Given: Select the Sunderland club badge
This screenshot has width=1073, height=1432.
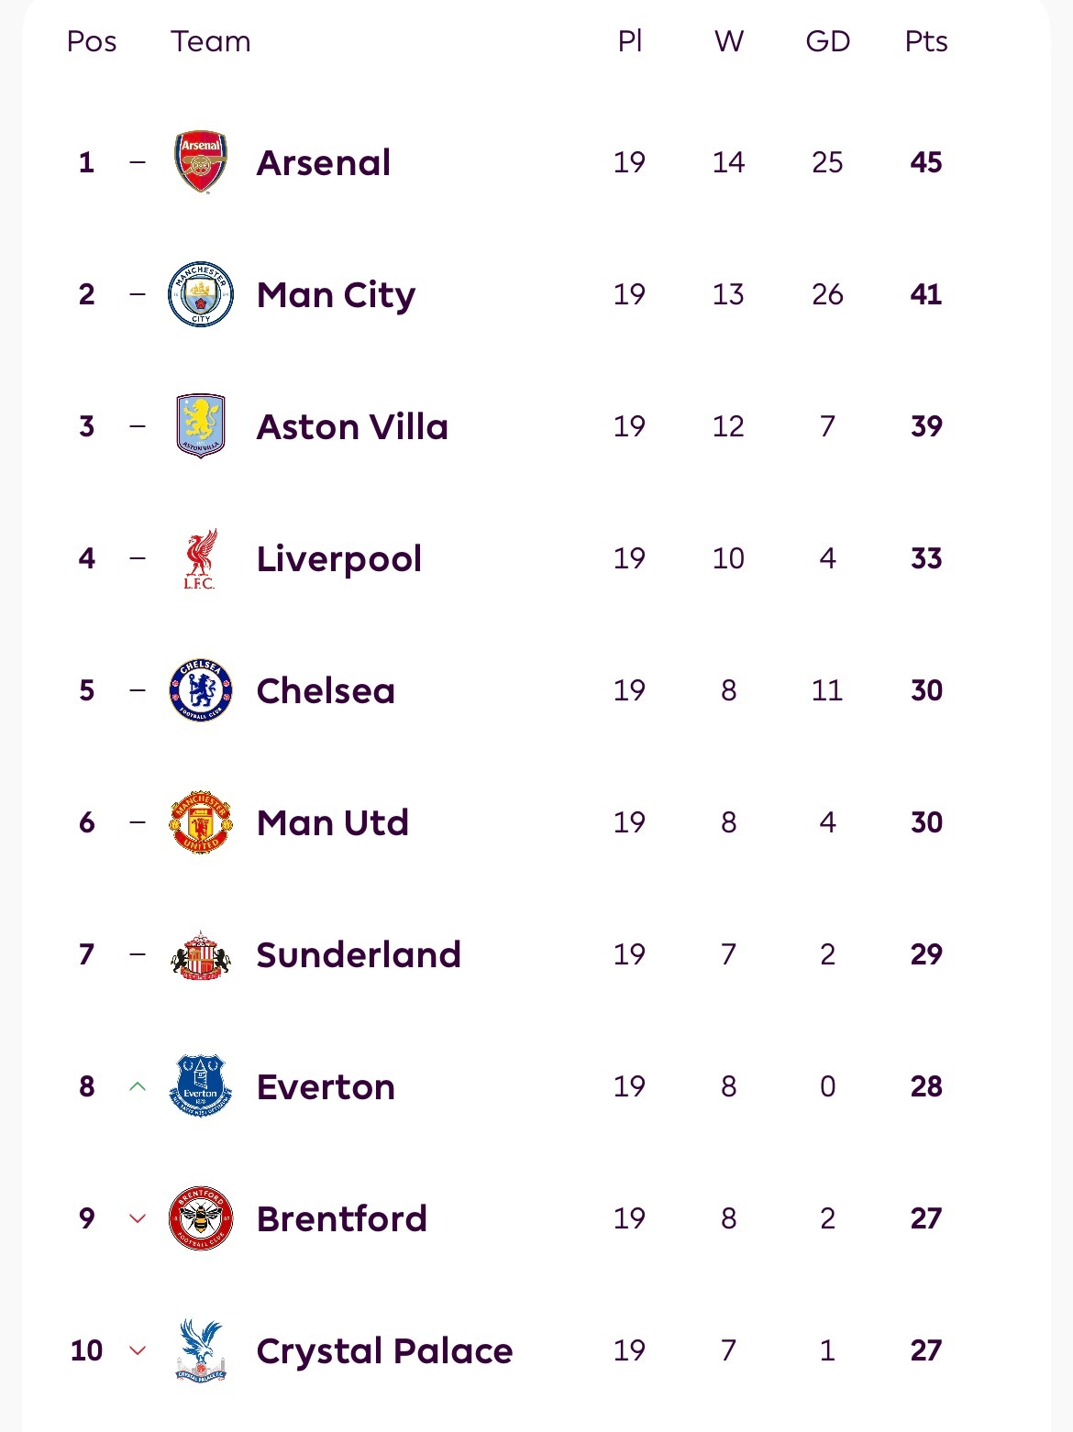Looking at the screenshot, I should (x=201, y=954).
